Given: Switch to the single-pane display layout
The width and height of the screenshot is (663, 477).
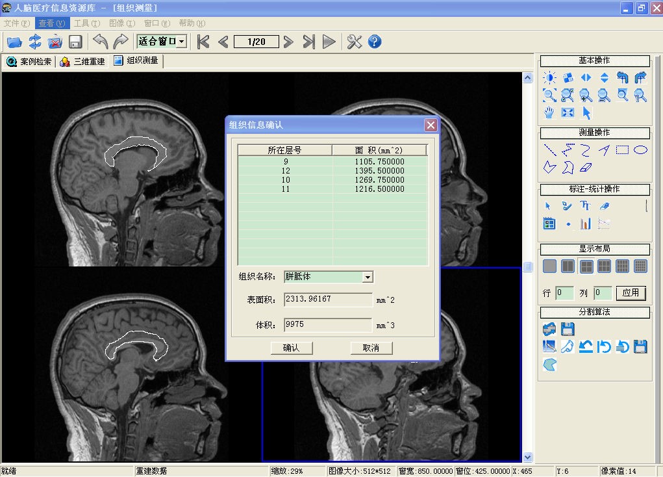Looking at the screenshot, I should coord(549,266).
